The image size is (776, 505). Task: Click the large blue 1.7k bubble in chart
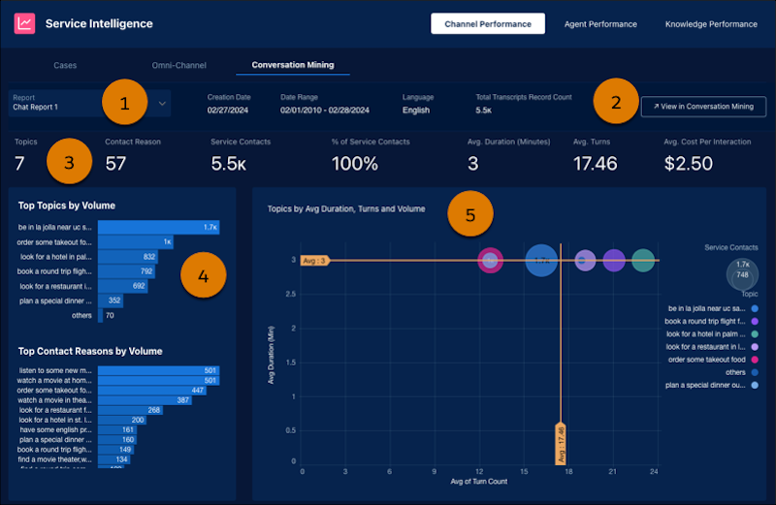tap(541, 260)
